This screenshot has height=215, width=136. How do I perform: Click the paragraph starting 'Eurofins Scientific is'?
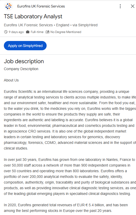pos(70,120)
